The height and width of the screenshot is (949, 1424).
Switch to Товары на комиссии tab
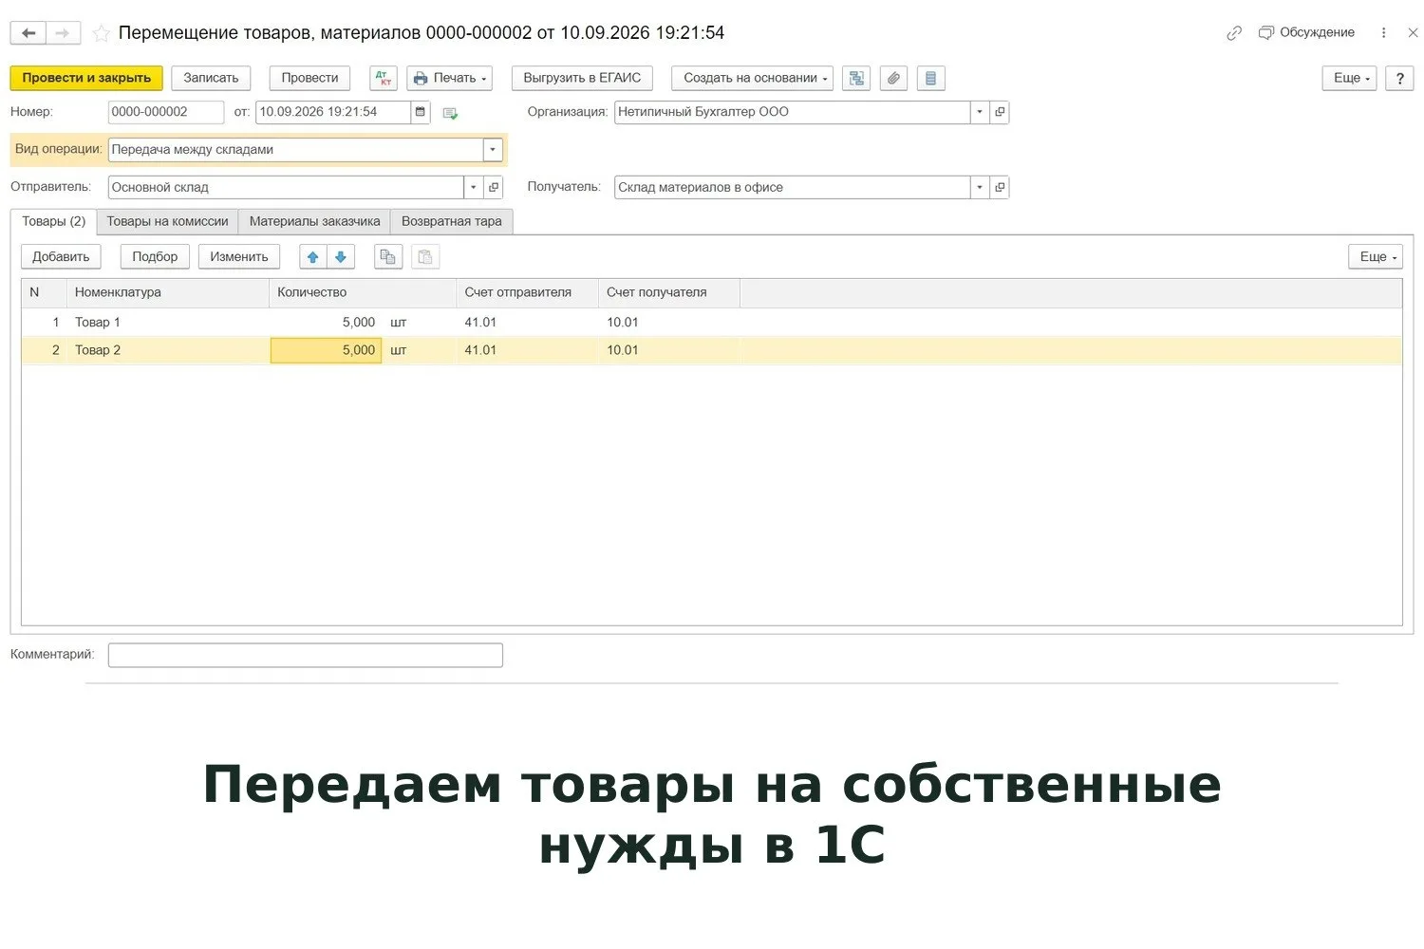point(167,221)
